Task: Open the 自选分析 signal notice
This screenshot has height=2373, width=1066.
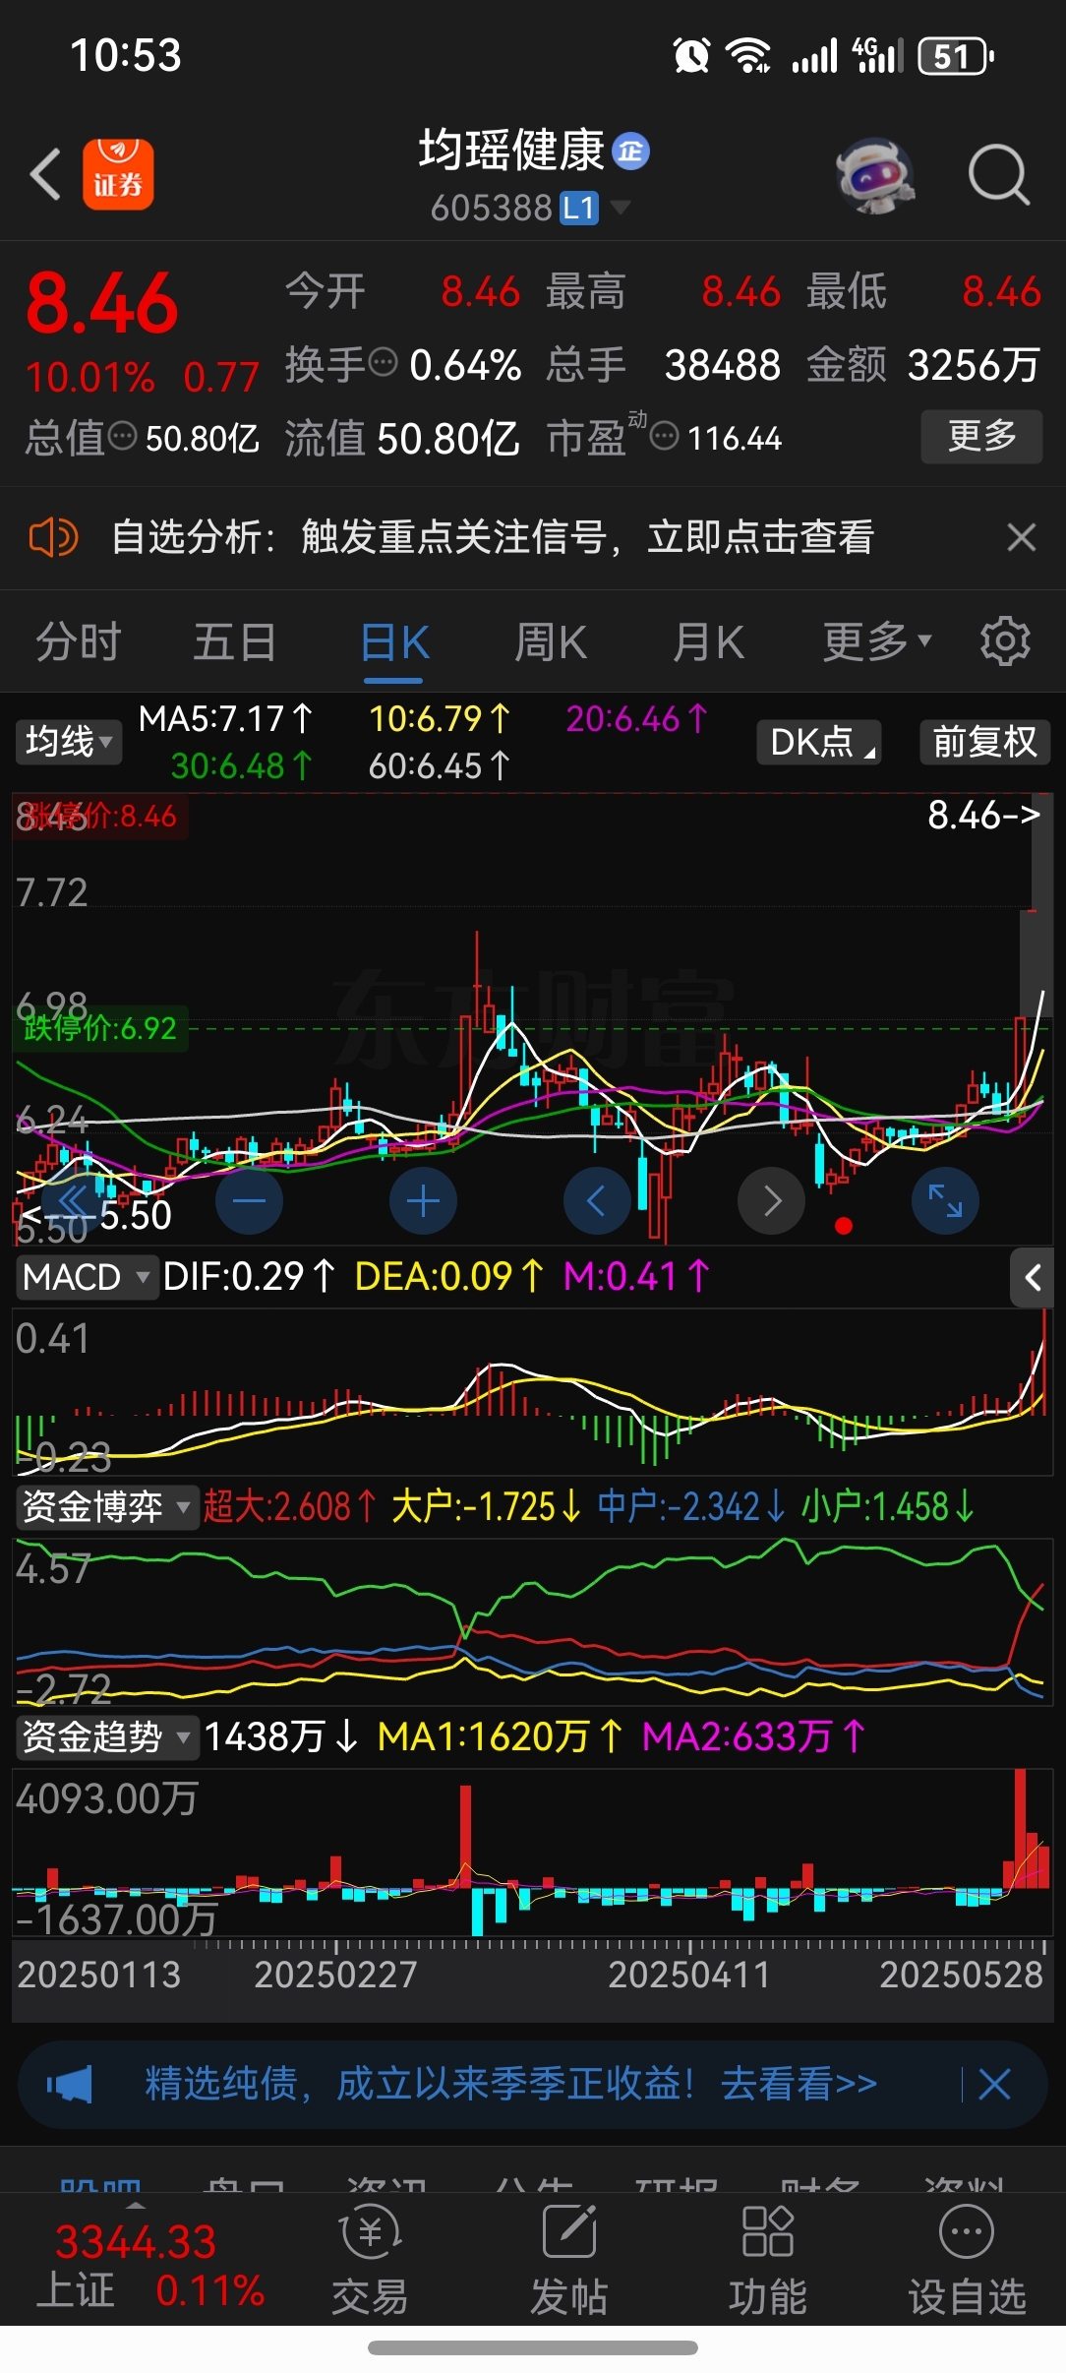Action: click(x=493, y=537)
